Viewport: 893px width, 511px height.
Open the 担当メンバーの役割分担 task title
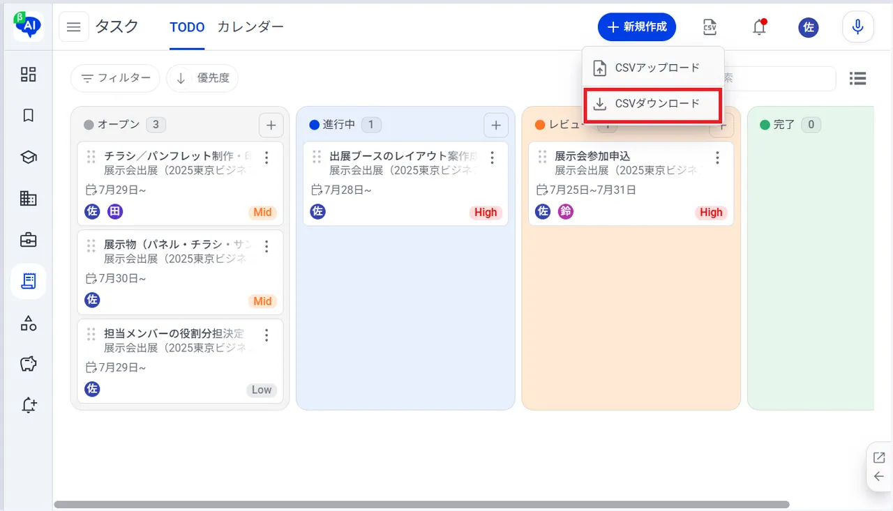click(x=174, y=334)
